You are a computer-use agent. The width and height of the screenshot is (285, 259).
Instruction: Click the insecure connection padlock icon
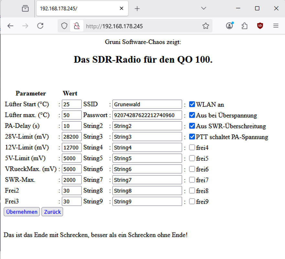click(76, 26)
